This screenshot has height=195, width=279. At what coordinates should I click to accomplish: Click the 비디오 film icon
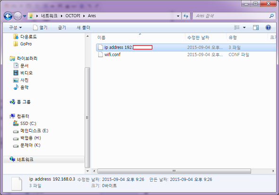click(16, 73)
